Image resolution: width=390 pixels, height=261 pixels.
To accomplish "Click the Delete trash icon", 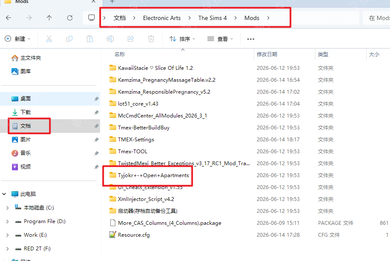I will tap(151, 39).
